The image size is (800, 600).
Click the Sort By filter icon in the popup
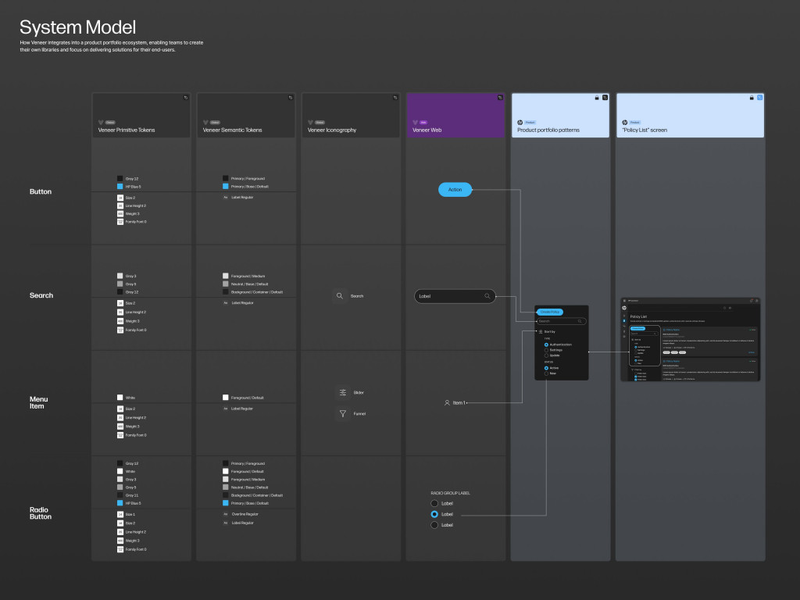click(x=541, y=331)
